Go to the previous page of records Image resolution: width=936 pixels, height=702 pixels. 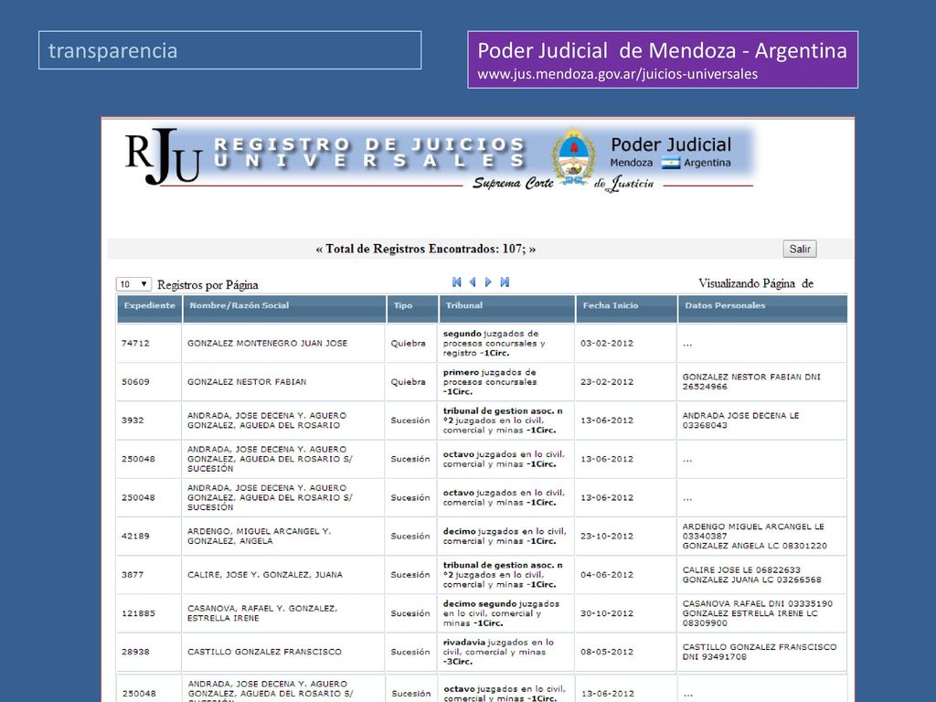point(473,282)
